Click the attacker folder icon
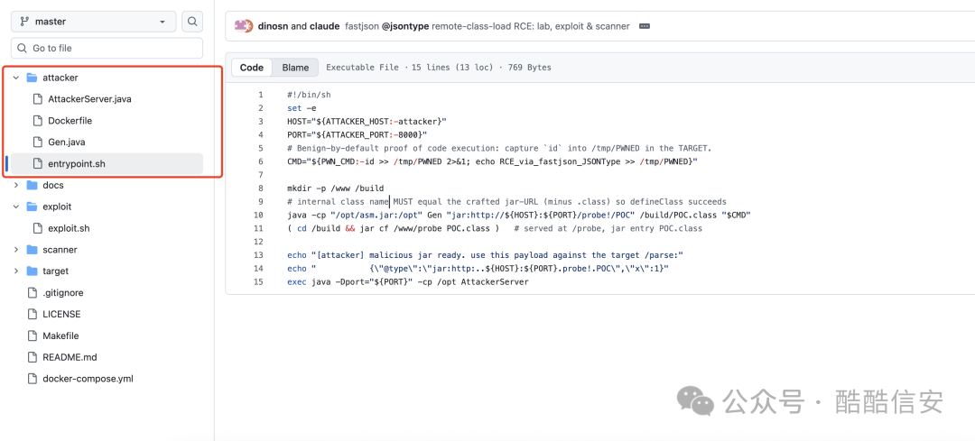The width and height of the screenshot is (975, 441). (x=32, y=78)
